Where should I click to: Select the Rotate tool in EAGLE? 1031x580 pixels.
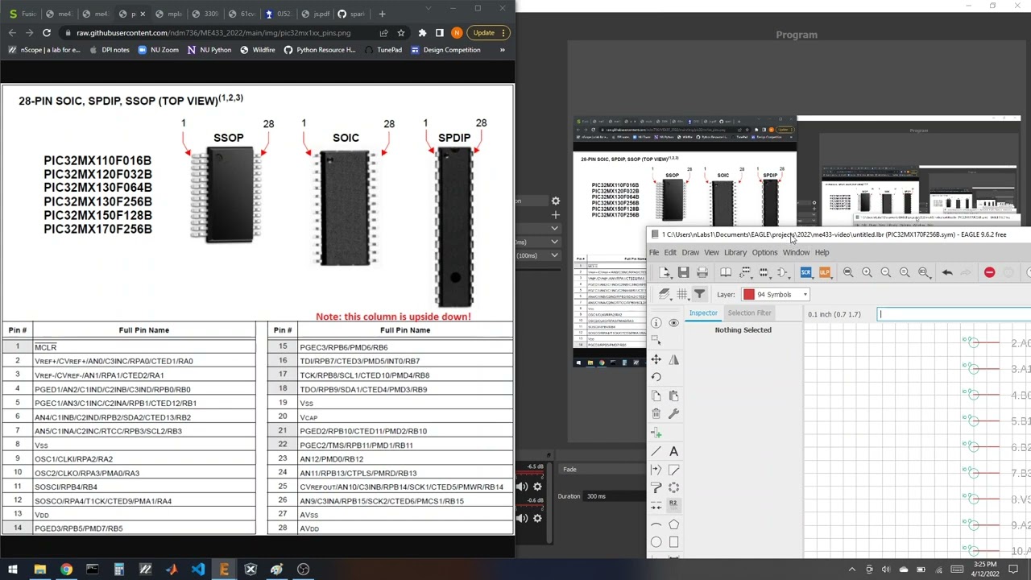(x=656, y=377)
